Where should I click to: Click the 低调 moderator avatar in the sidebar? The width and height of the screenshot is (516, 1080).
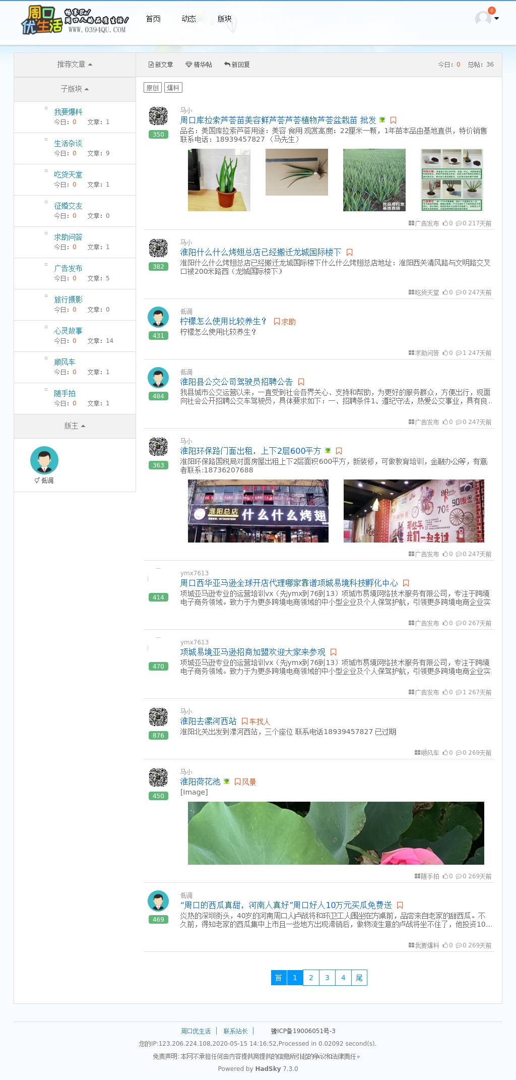pos(44,460)
